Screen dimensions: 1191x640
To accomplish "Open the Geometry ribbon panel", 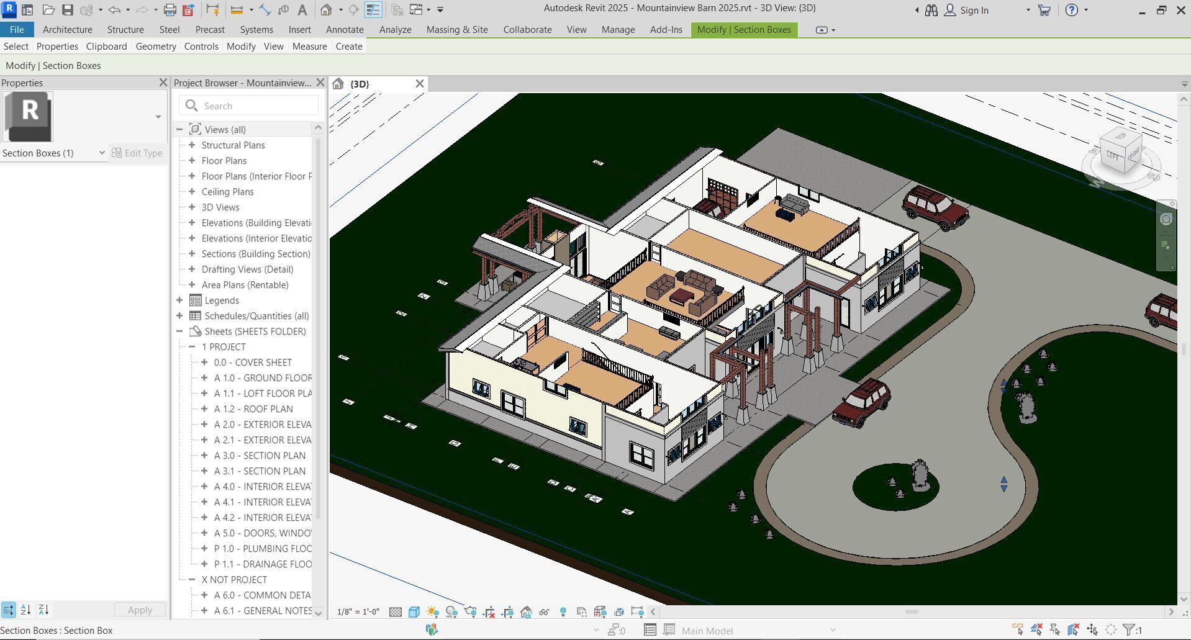I will pos(156,47).
